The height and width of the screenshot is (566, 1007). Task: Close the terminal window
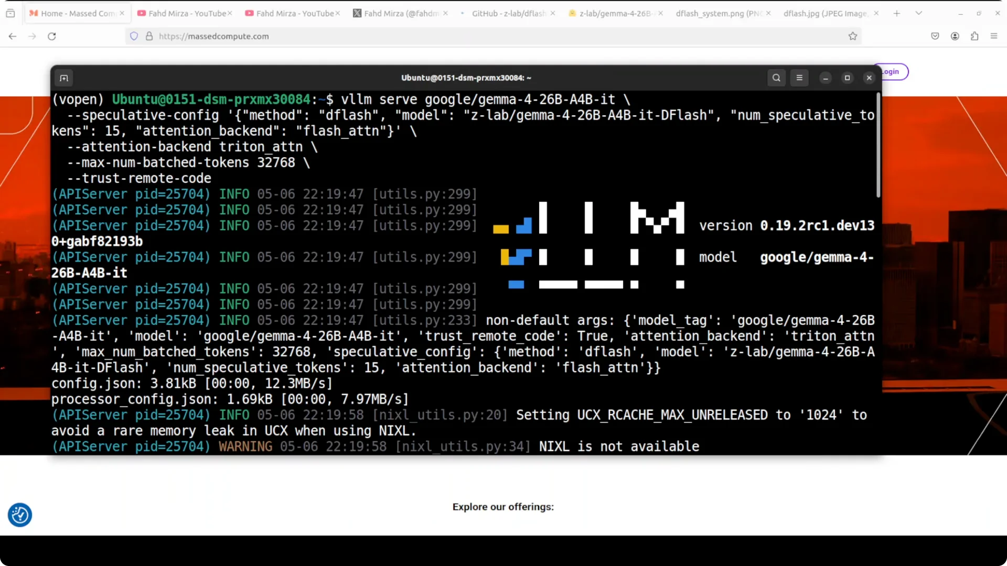(x=869, y=78)
